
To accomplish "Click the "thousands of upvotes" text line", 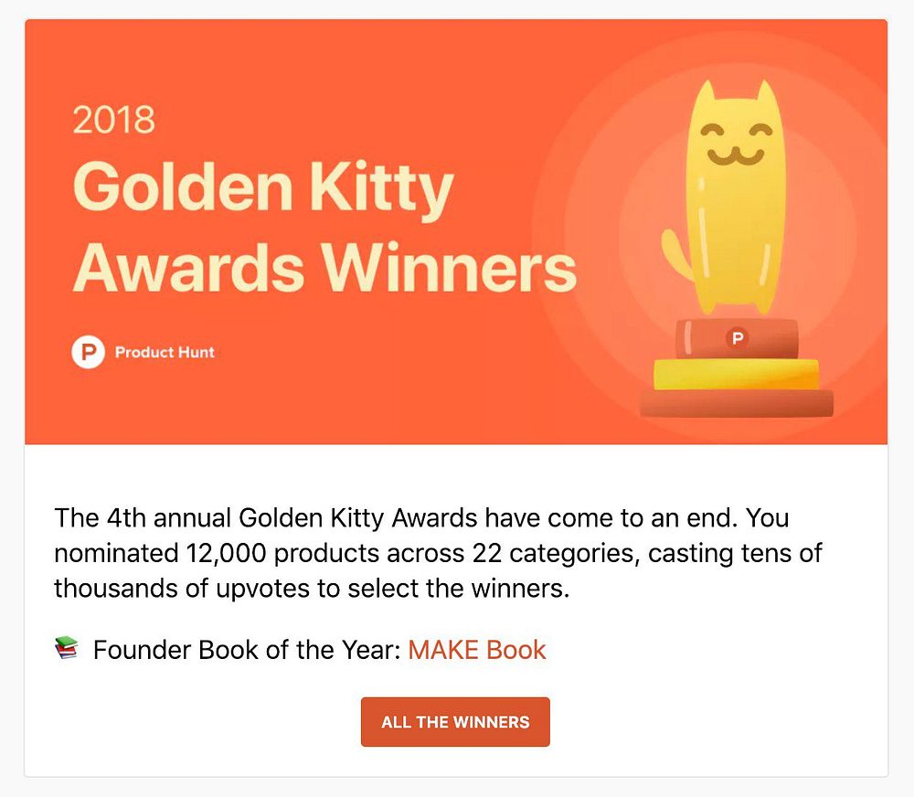I will tap(183, 588).
